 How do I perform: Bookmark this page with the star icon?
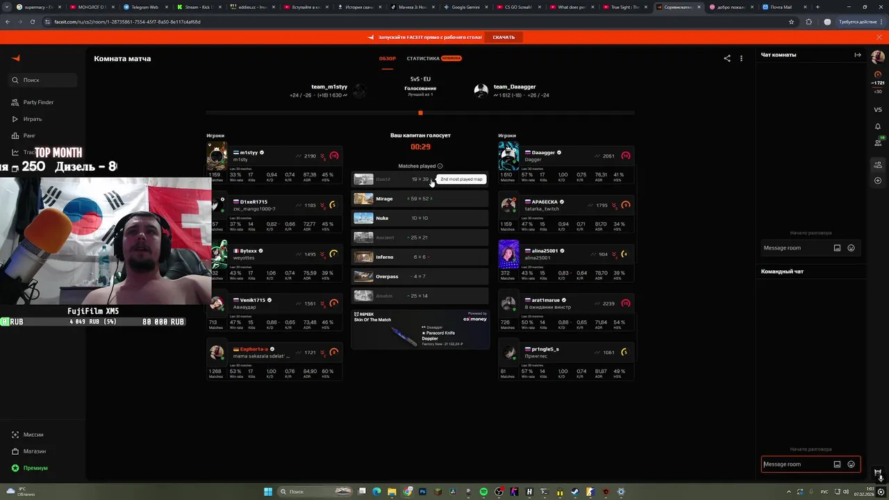(791, 22)
